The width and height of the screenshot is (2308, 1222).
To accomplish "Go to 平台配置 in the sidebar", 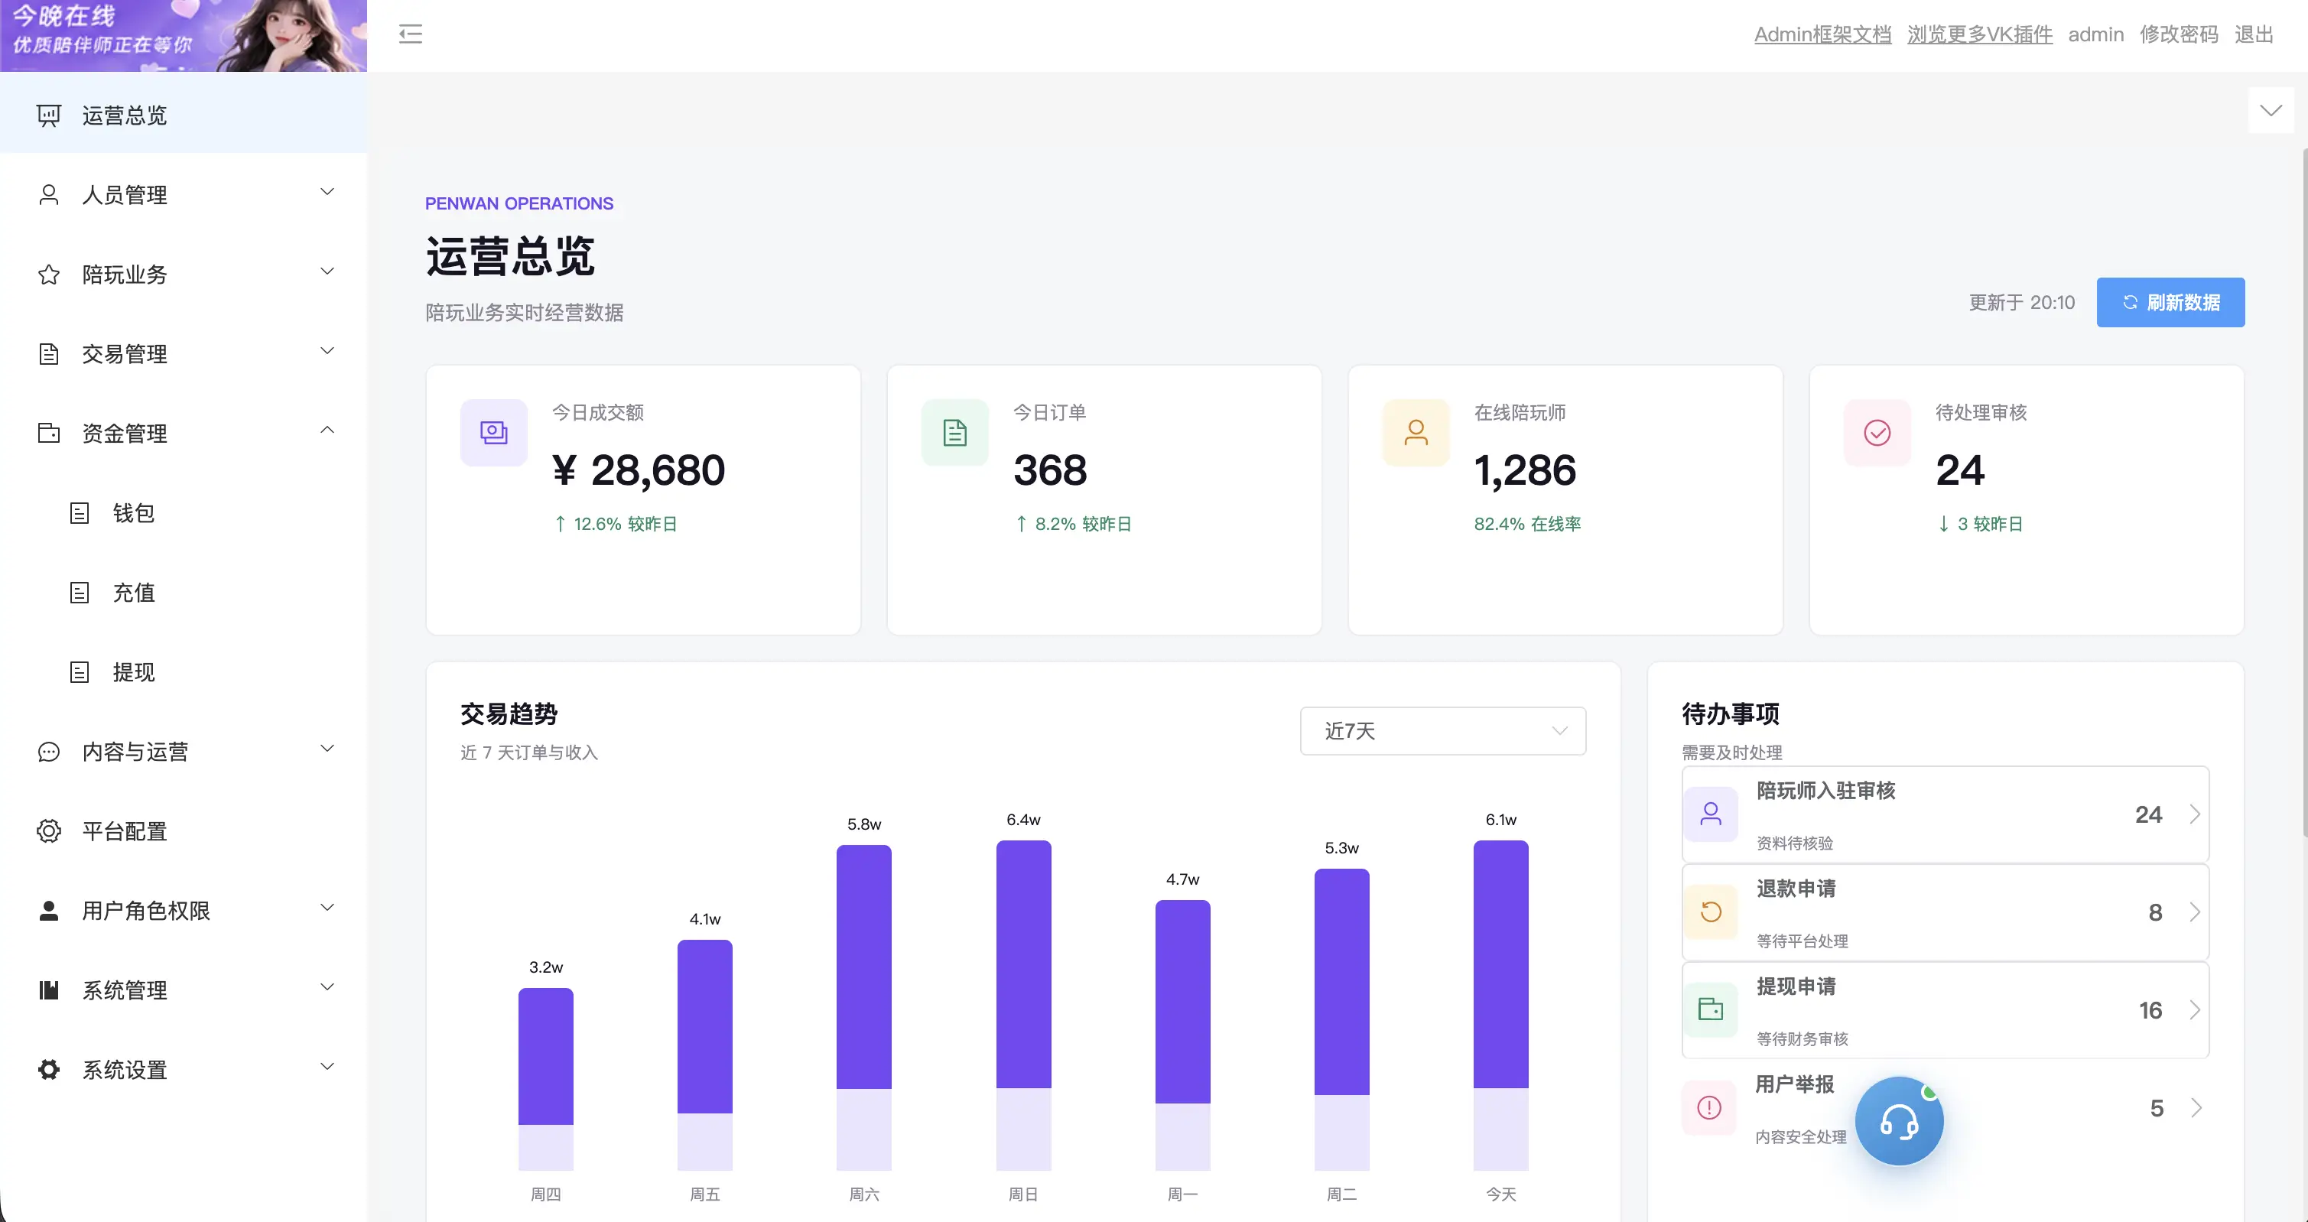I will click(x=184, y=831).
